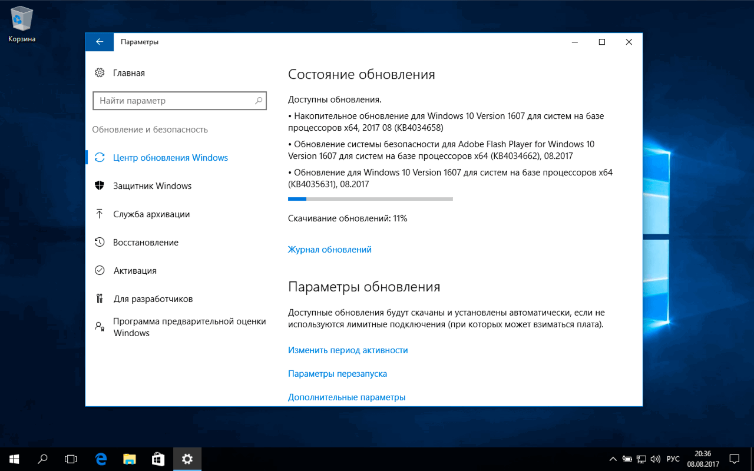Open Для разработчиков settings icon

tap(100, 298)
